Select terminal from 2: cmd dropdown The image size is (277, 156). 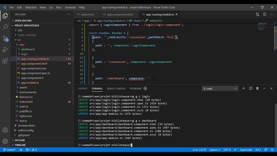[220, 88]
